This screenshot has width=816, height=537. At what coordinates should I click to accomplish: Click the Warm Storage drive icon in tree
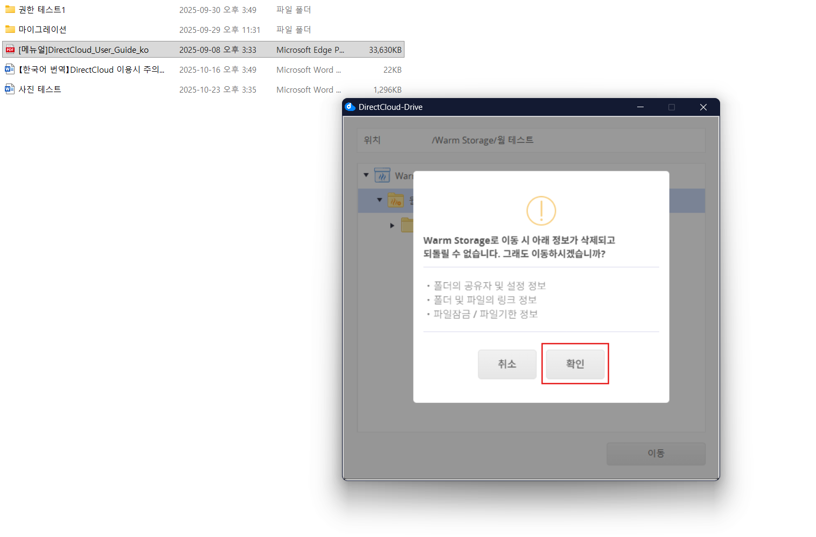(x=382, y=176)
